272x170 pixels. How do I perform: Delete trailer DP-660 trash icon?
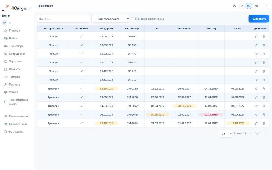tap(264, 36)
